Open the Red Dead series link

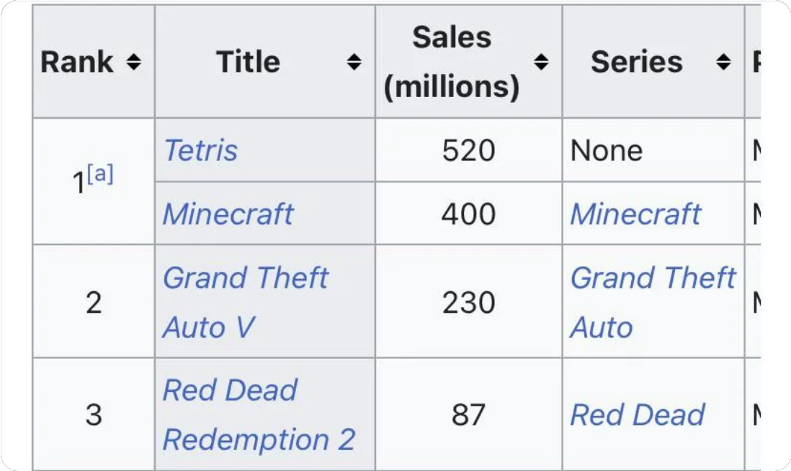[637, 415]
